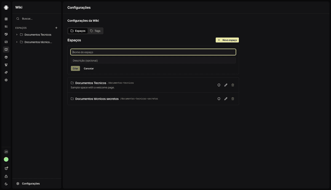The height and width of the screenshot is (190, 331).
Task: Click the Cancelar button
Action: coord(89,68)
